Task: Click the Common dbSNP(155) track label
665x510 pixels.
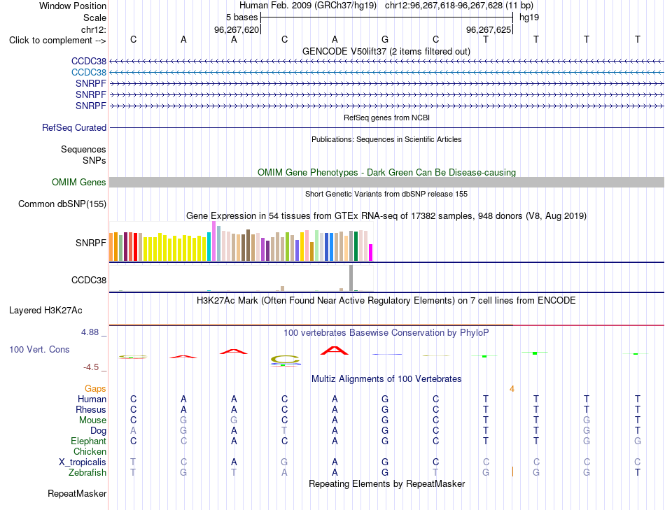Action: pos(62,204)
